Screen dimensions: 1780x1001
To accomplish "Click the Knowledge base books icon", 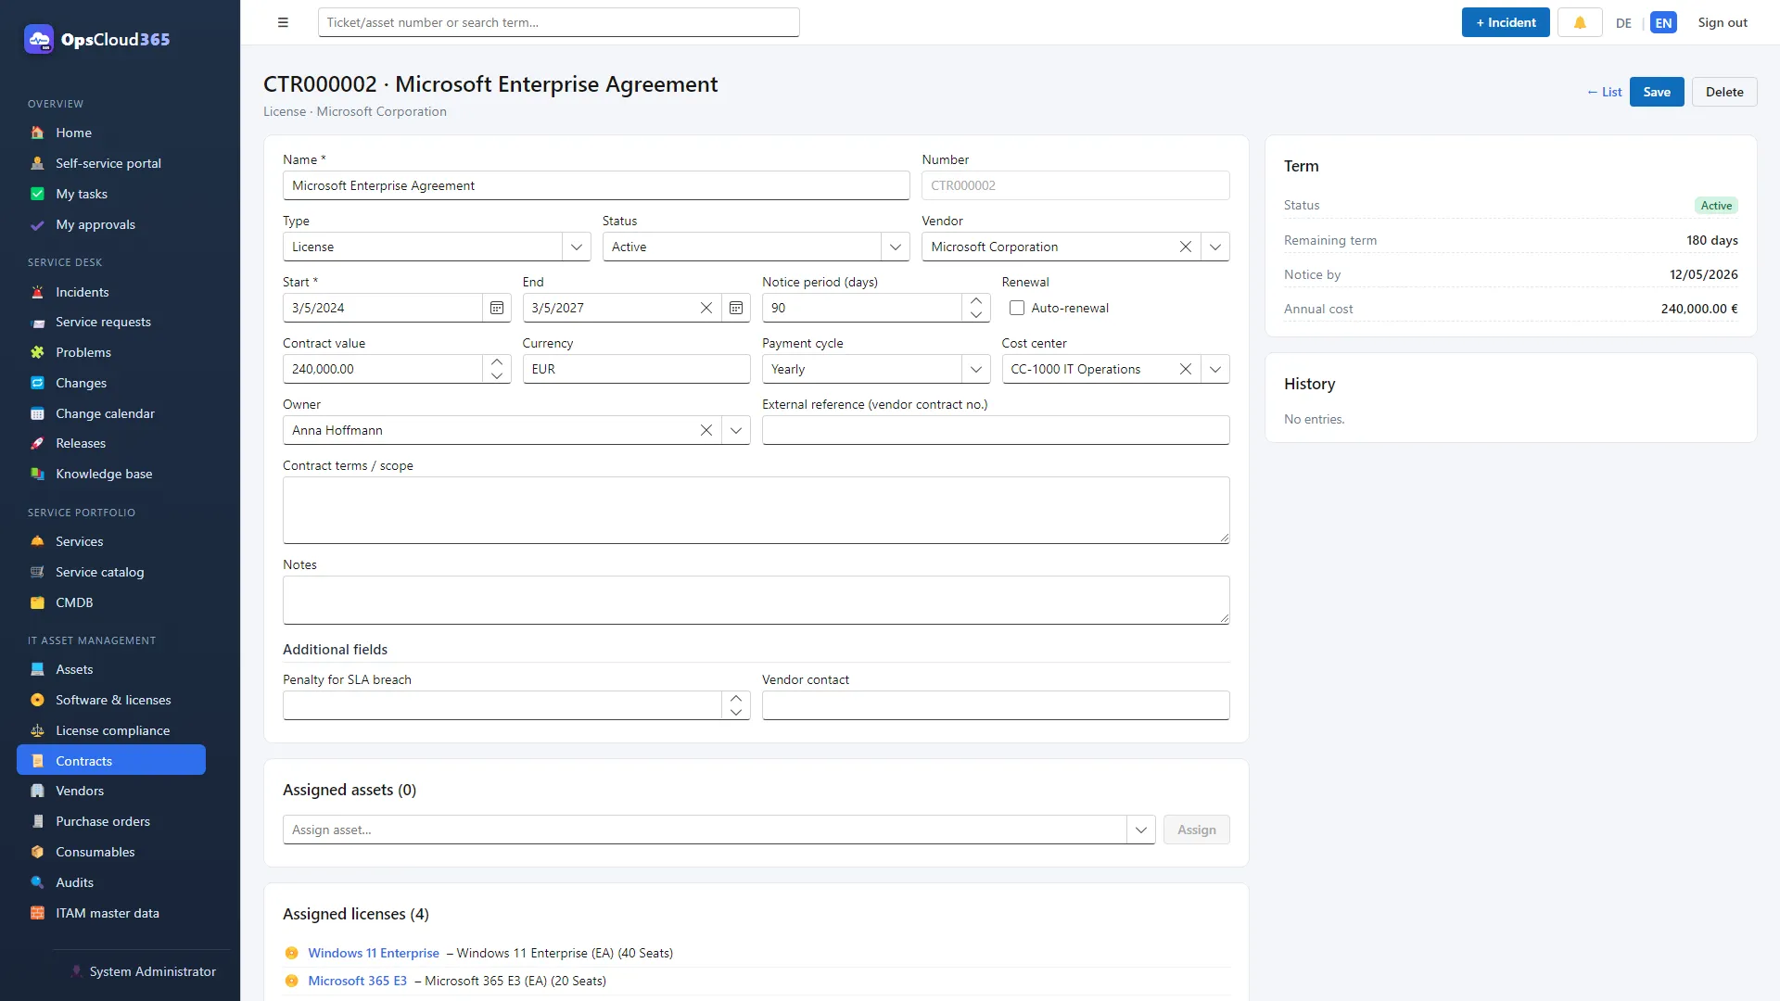I will pos(37,474).
